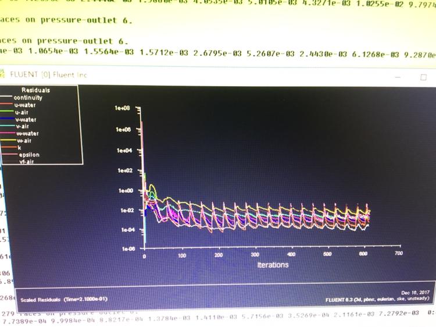Click the 1e+02 y-axis label
This screenshot has height=327, width=436.
pos(125,170)
